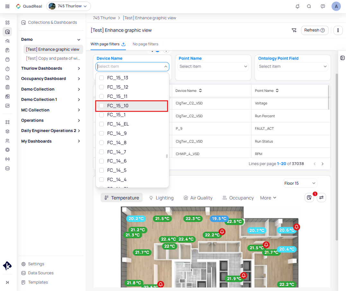Click the search magnifier icon
The height and width of the screenshot is (291, 346).
[x=309, y=6]
